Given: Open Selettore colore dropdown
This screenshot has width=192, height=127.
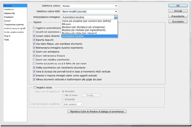Looking at the screenshot, I should coord(89,6).
